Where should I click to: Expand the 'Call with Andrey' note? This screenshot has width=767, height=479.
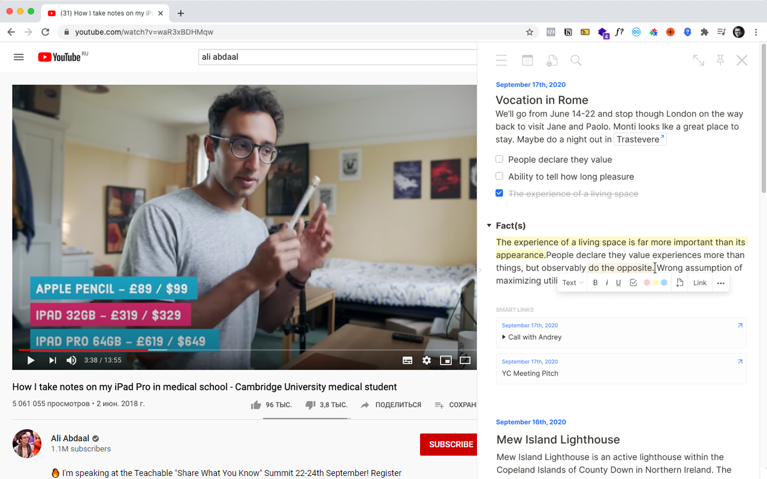[504, 336]
